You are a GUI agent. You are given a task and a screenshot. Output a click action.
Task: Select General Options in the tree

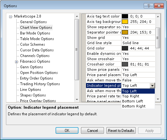pyautogui.click(x=33, y=22)
